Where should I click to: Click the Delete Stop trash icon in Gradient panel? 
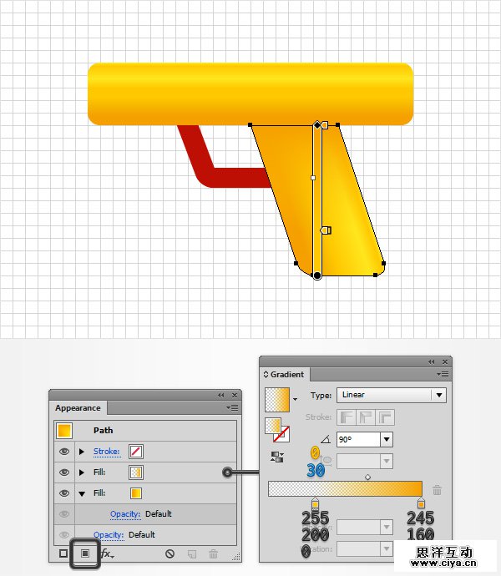pos(437,490)
